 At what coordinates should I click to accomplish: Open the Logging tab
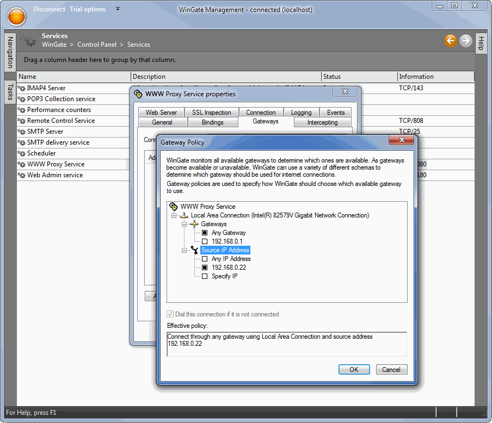point(301,112)
